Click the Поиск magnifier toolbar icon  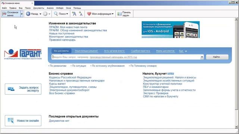(x=56, y=14)
